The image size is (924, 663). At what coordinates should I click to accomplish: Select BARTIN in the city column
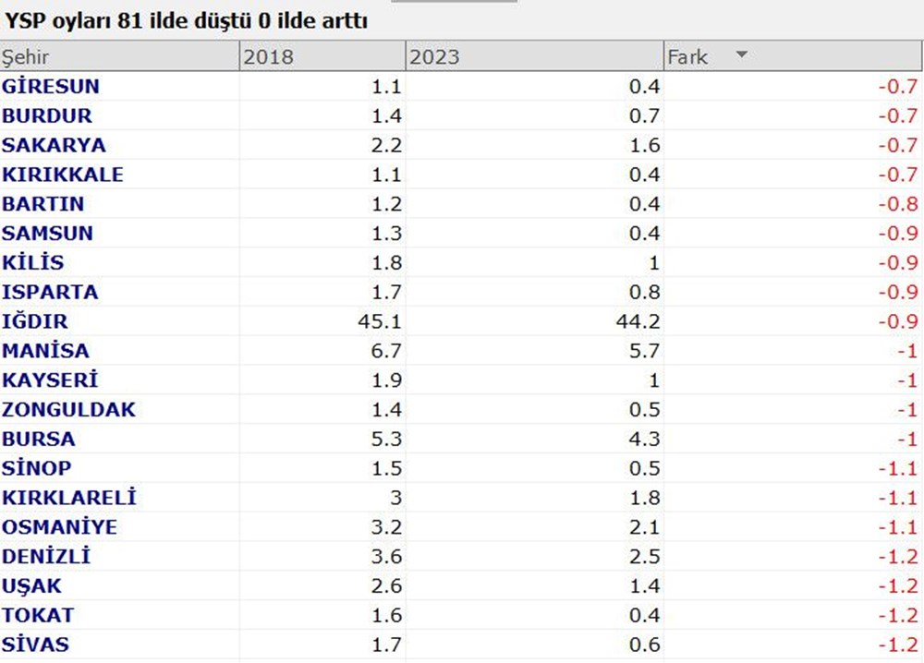coord(43,204)
